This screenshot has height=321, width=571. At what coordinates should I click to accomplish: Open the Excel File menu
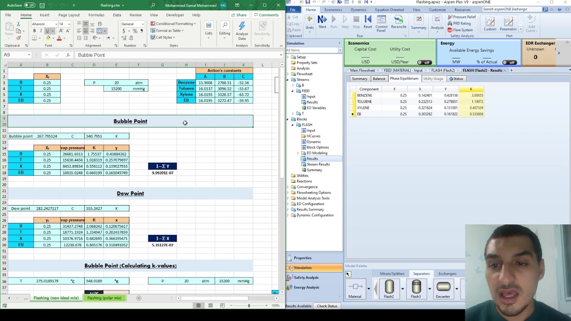point(8,15)
